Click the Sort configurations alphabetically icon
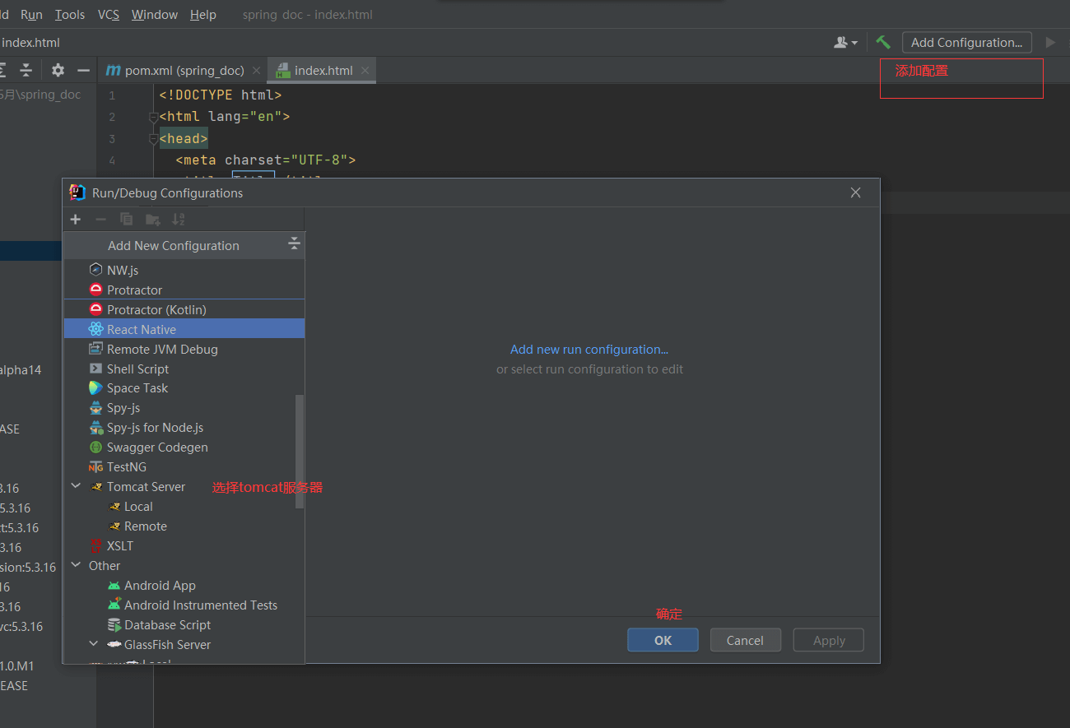 (x=178, y=220)
